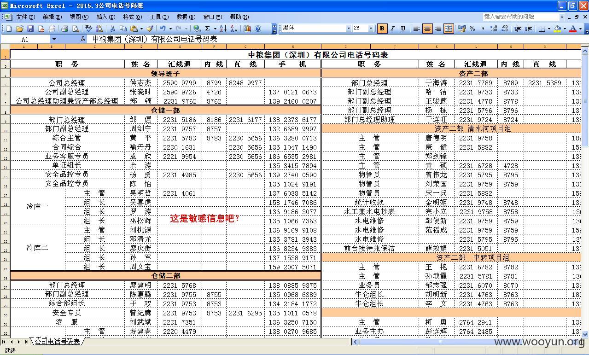Click the yellow Fill Color paint bucket
This screenshot has height=355, width=589.
[557, 29]
